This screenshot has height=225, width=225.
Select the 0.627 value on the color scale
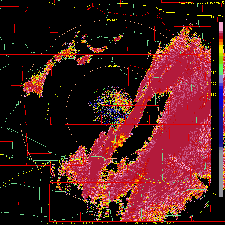212,106
